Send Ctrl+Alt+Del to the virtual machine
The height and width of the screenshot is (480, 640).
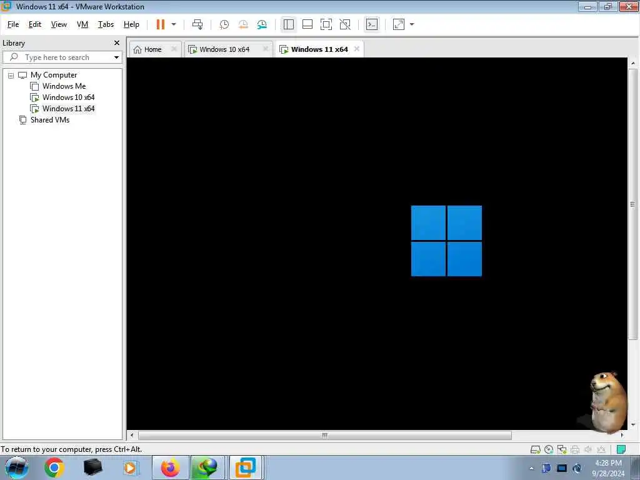pos(197,24)
